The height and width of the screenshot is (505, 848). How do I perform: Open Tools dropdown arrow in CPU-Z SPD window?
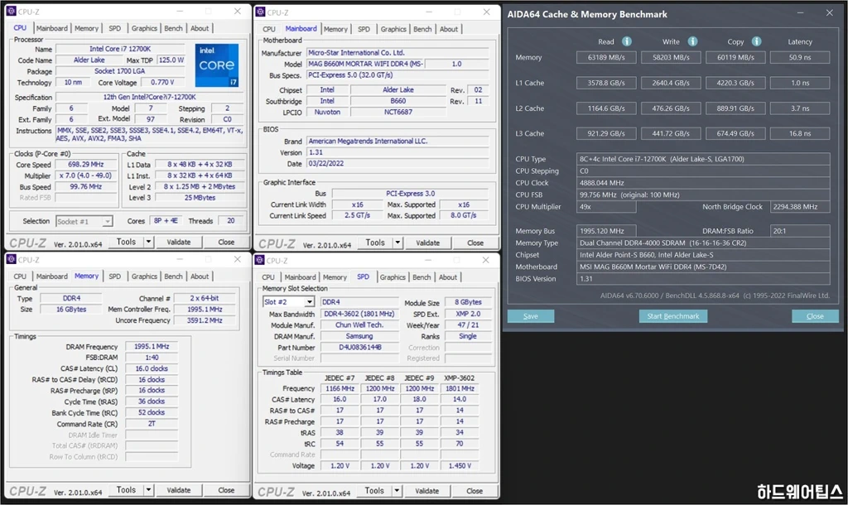[x=397, y=490]
